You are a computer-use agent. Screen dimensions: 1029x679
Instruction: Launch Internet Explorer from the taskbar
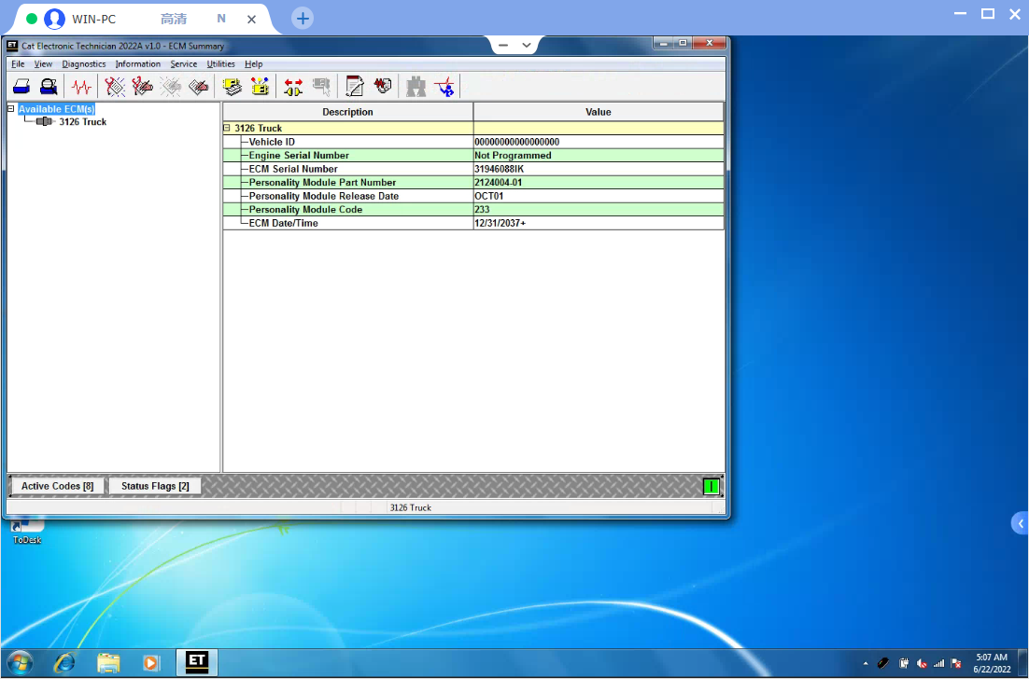coord(64,663)
